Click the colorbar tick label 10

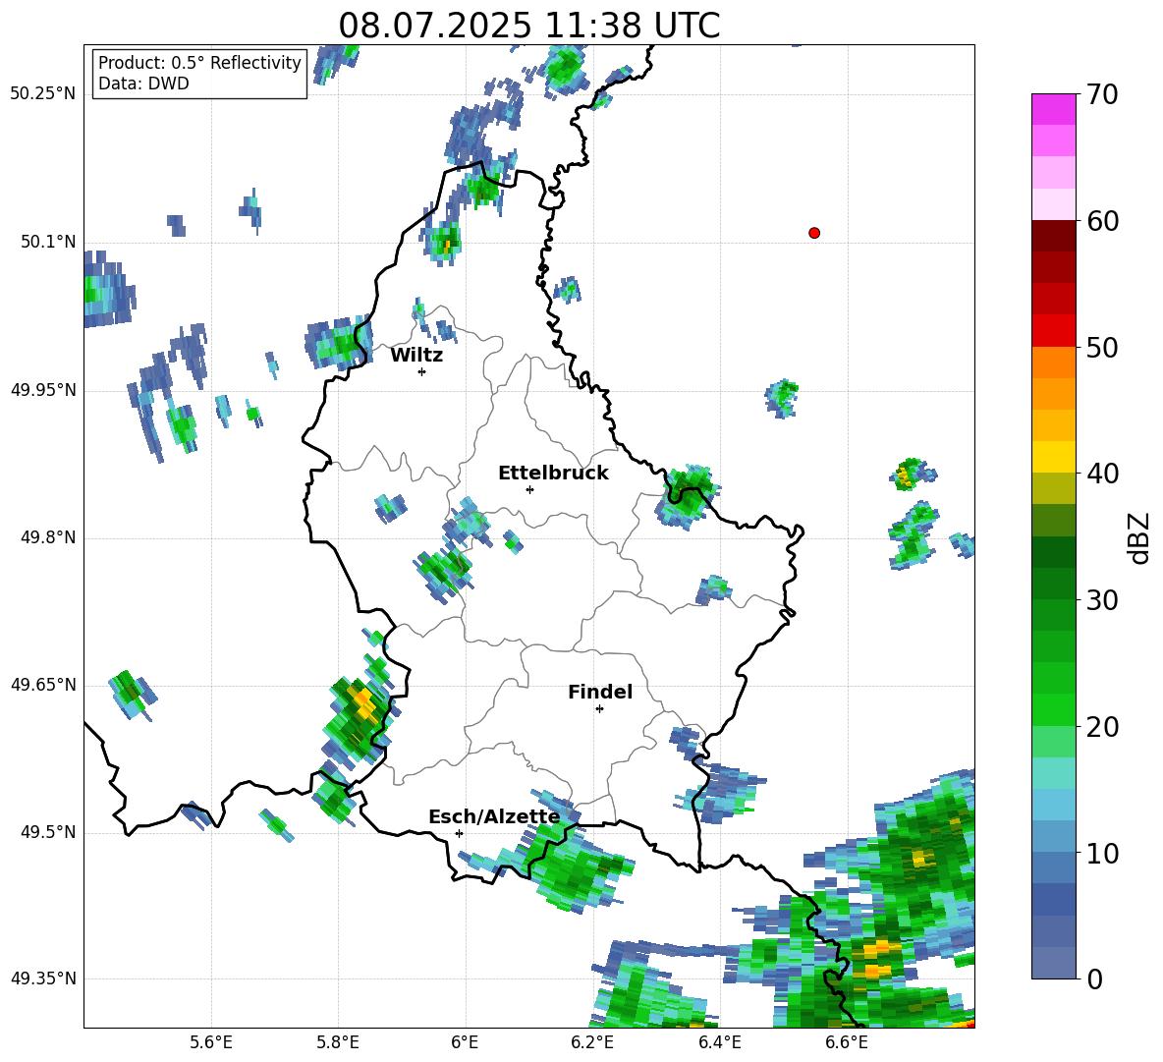click(1102, 853)
